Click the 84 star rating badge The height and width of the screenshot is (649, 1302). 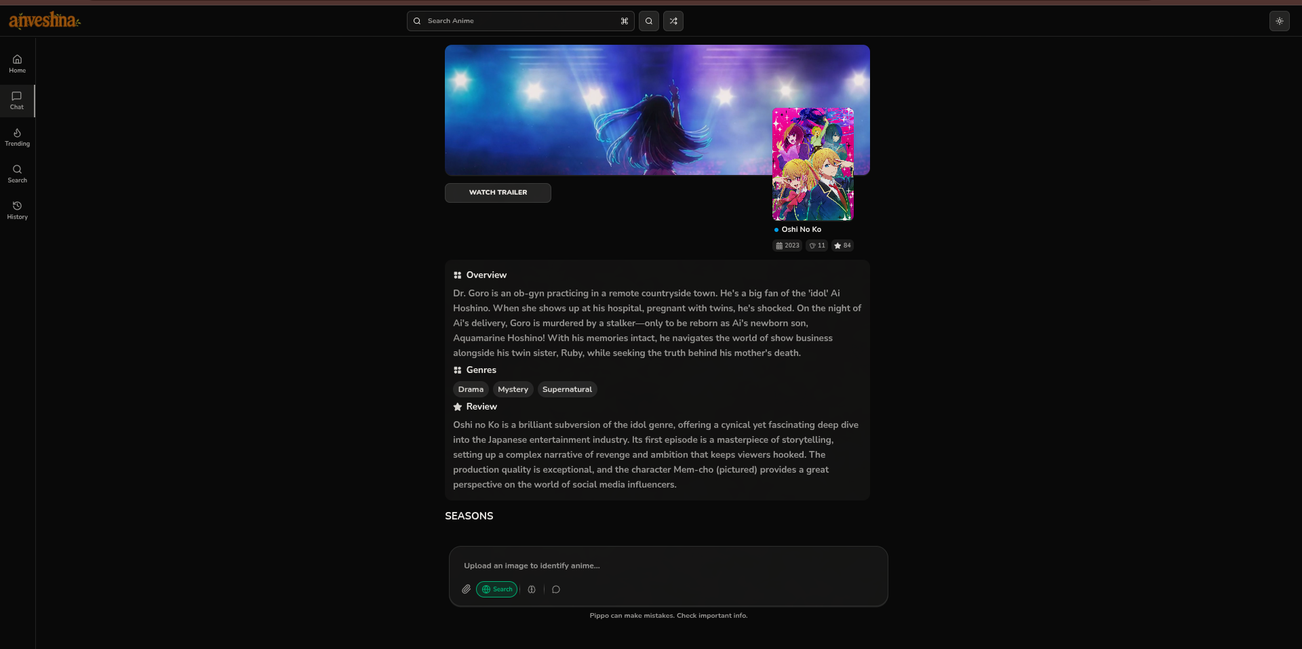click(x=843, y=245)
